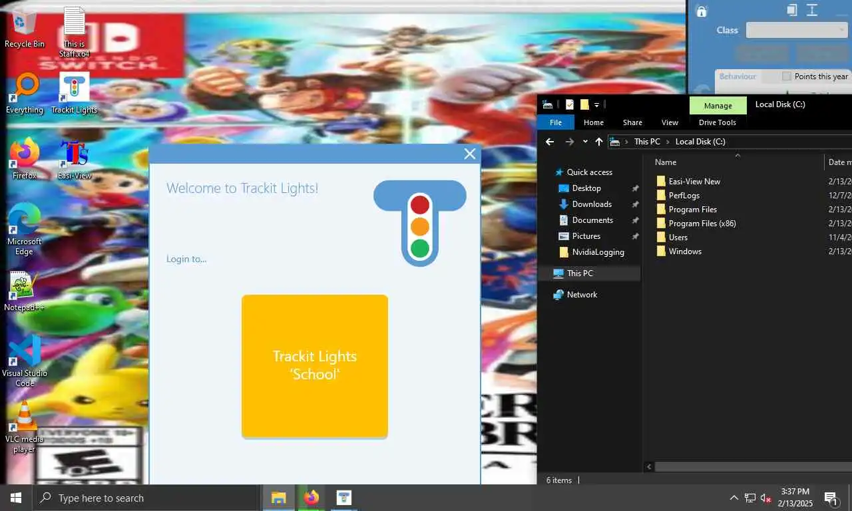This screenshot has width=852, height=511.
Task: Click the muted volume tray icon
Action: [x=765, y=498]
